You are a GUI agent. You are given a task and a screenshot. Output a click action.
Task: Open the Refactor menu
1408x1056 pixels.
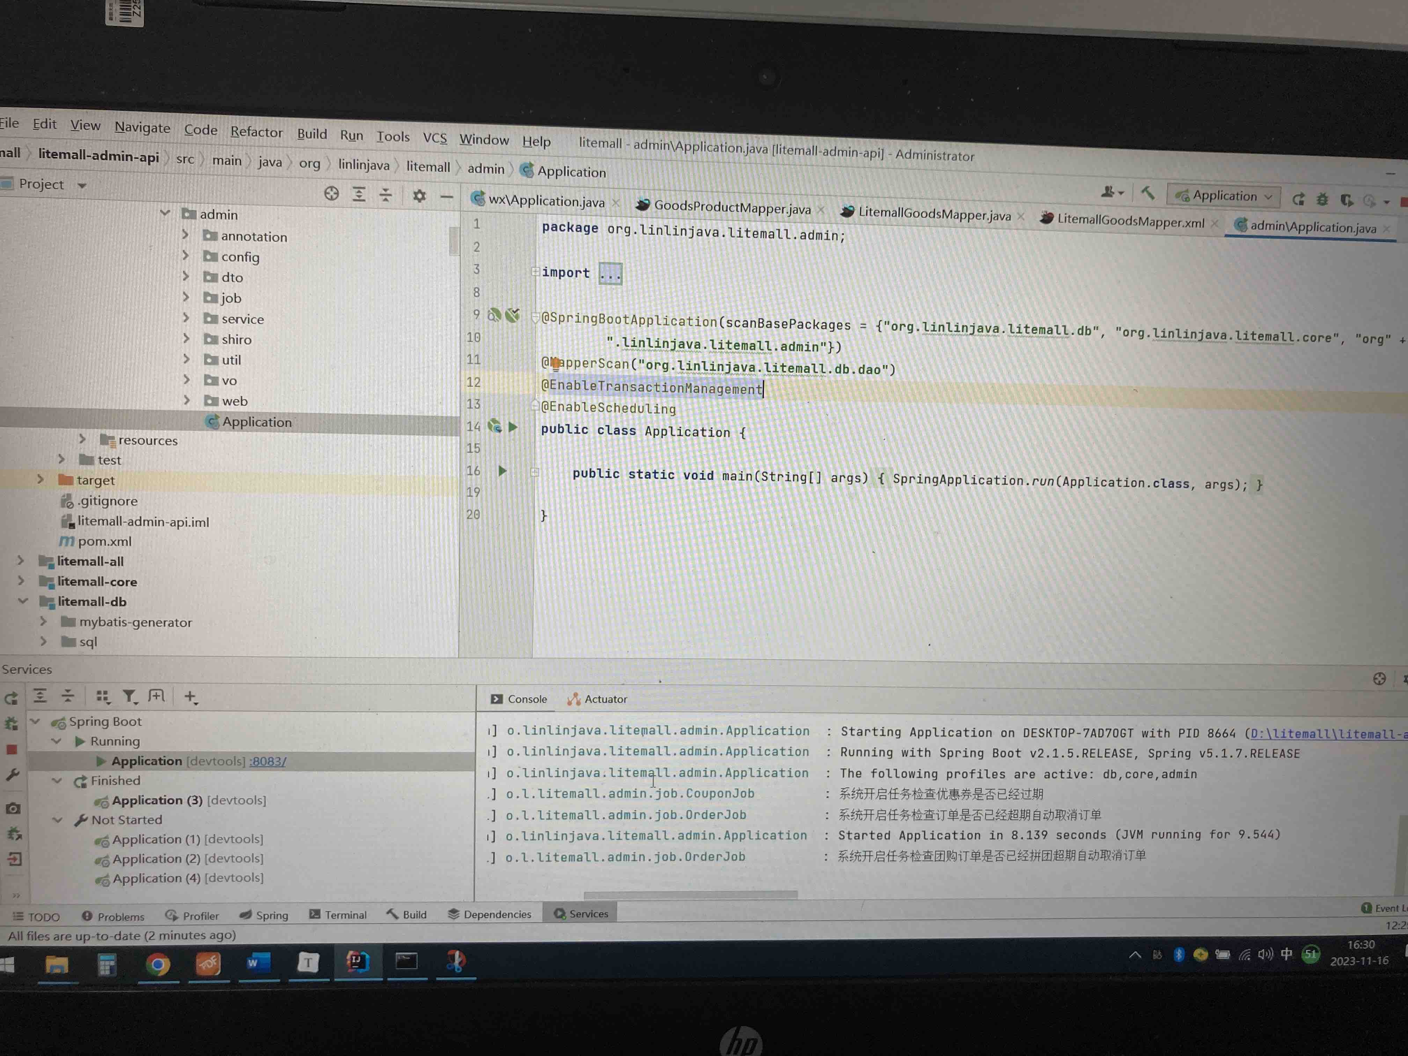pyautogui.click(x=257, y=132)
